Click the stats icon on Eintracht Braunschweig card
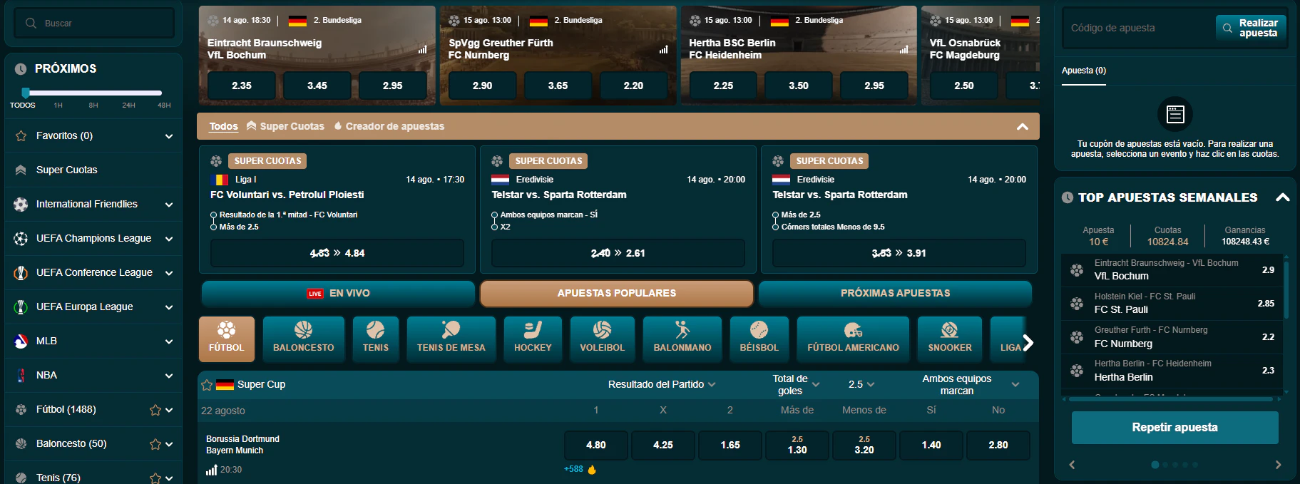1300x484 pixels. (422, 49)
